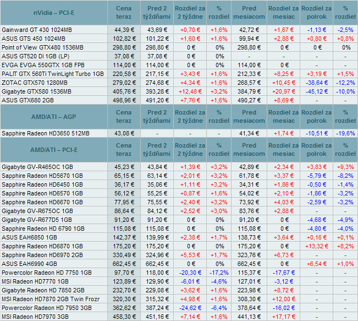The height and width of the screenshot is (321, 358).
Task: Select the -24,62 € two-week difference
Action: [x=190, y=308]
